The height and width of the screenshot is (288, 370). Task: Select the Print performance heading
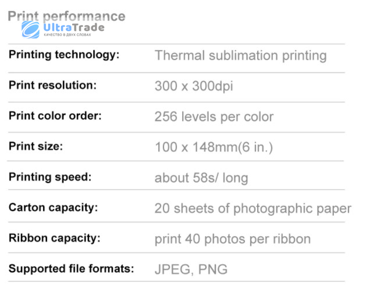[66, 16]
